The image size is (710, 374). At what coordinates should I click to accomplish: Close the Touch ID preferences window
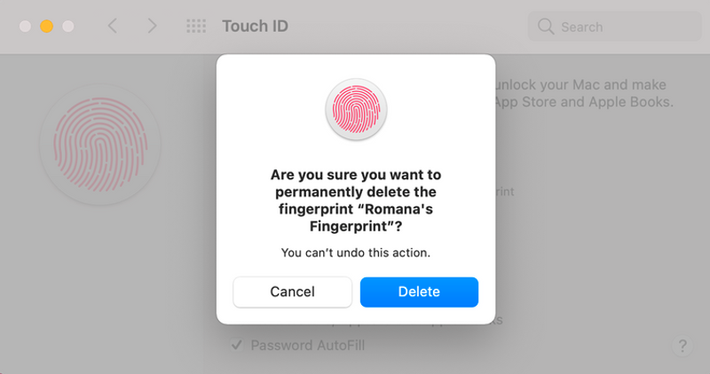[26, 27]
